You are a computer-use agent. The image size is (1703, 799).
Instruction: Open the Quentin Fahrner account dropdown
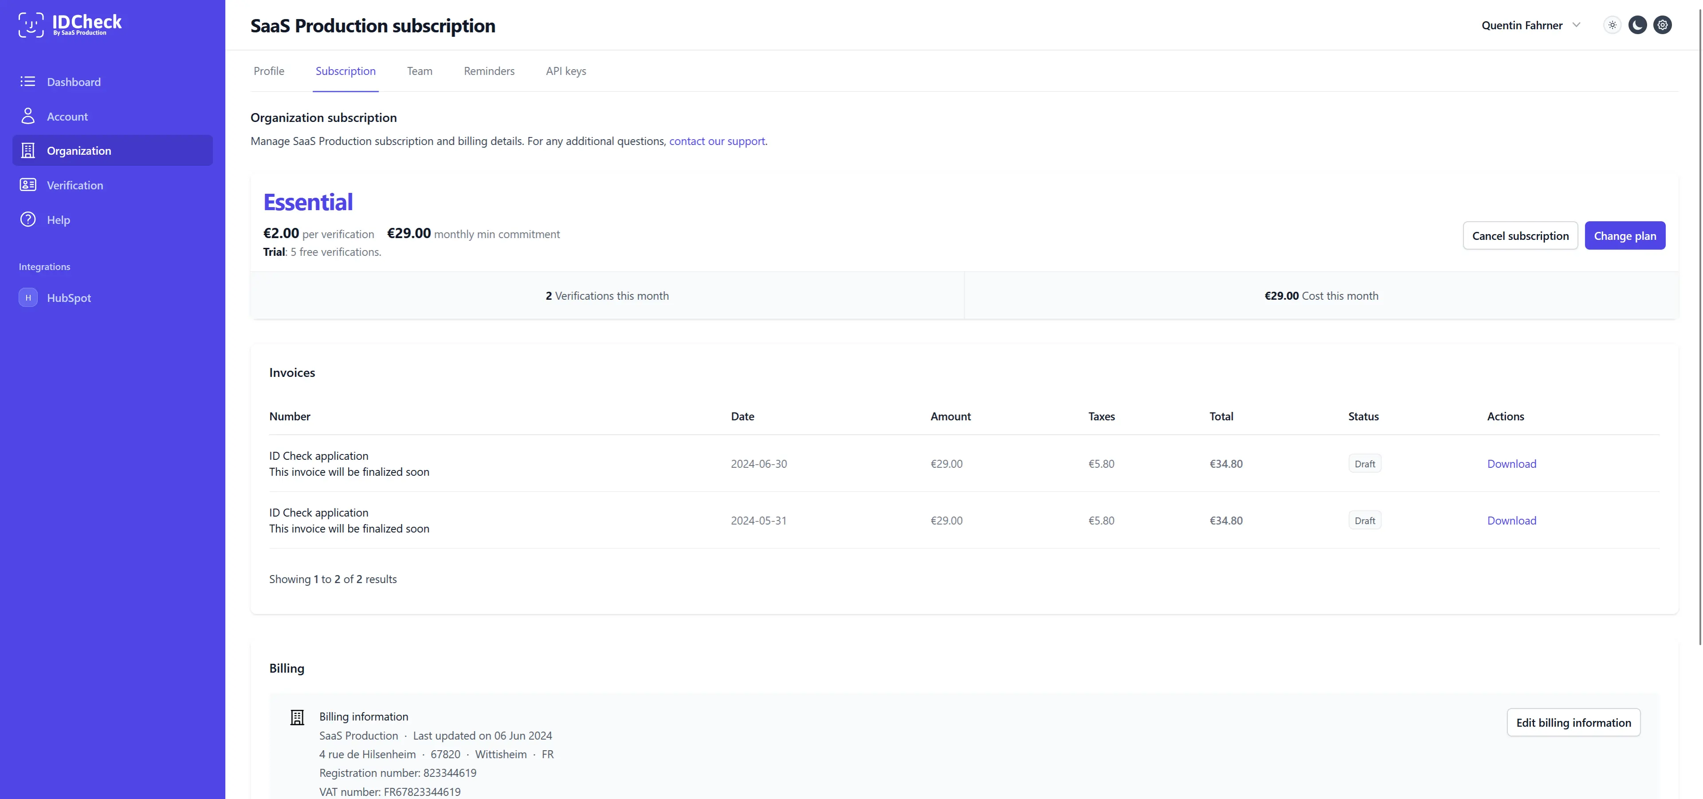click(x=1521, y=25)
